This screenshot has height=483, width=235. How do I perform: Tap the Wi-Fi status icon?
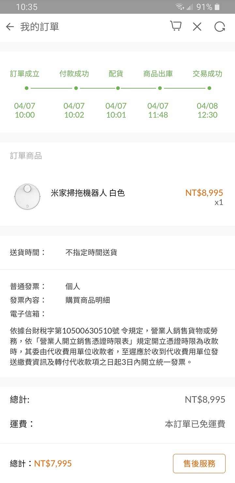point(180,7)
